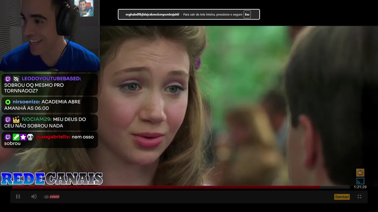The image size is (378, 212).
Task: Click the crown badge beside NOCIAM29
Action: point(16,120)
